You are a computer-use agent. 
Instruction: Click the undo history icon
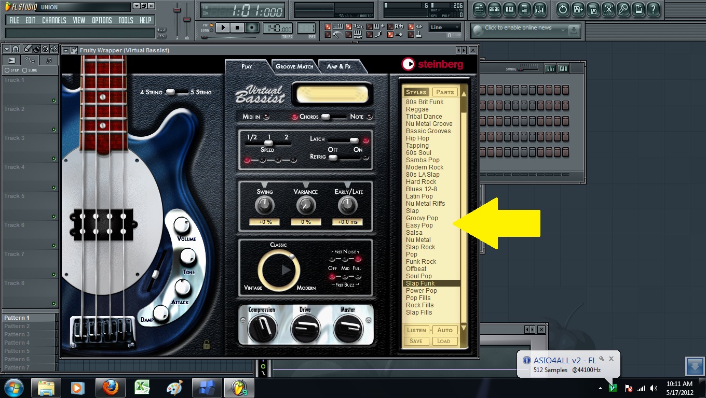click(x=563, y=9)
